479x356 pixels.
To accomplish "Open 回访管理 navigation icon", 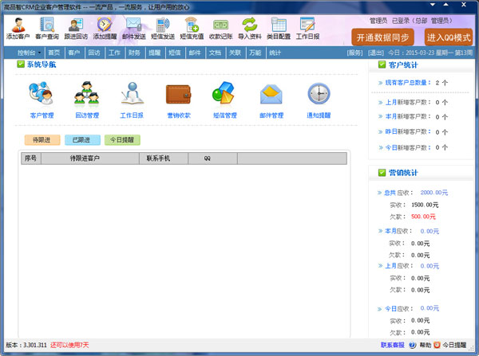I will (87, 100).
